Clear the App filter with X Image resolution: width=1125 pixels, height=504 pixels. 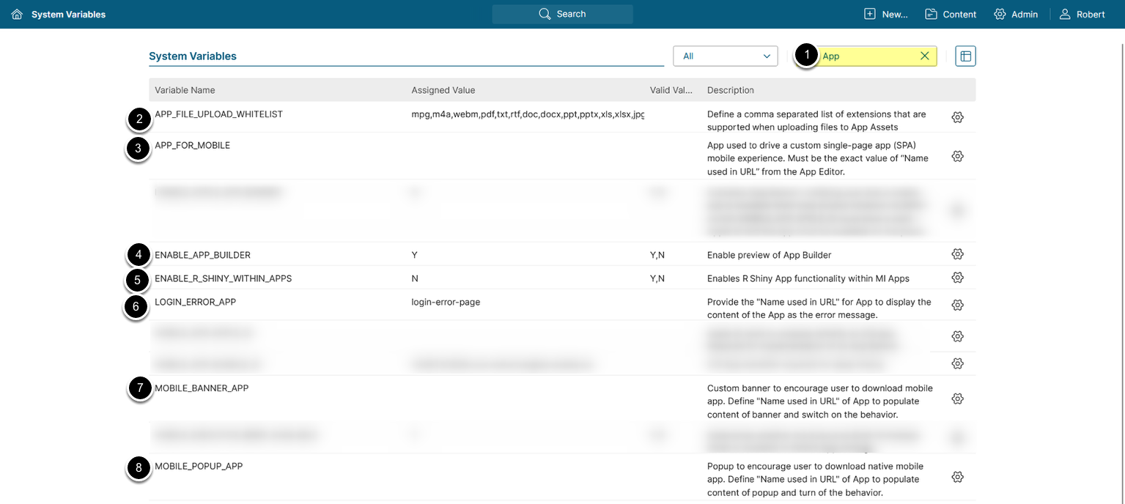pyautogui.click(x=924, y=56)
